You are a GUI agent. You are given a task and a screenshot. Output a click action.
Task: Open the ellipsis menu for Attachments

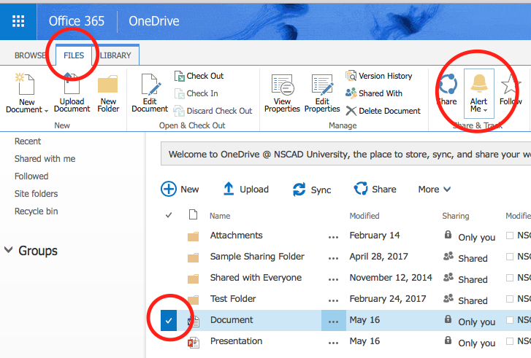pyautogui.click(x=334, y=237)
